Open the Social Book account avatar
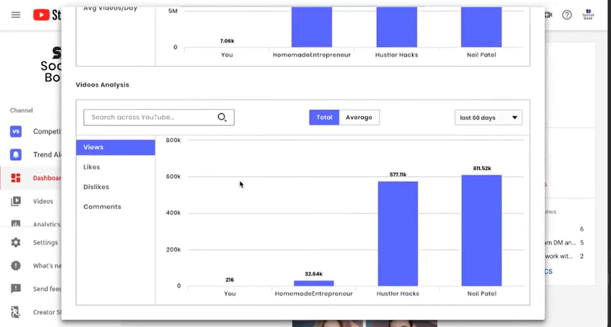Screen dimensions: 611x327 pos(588,15)
